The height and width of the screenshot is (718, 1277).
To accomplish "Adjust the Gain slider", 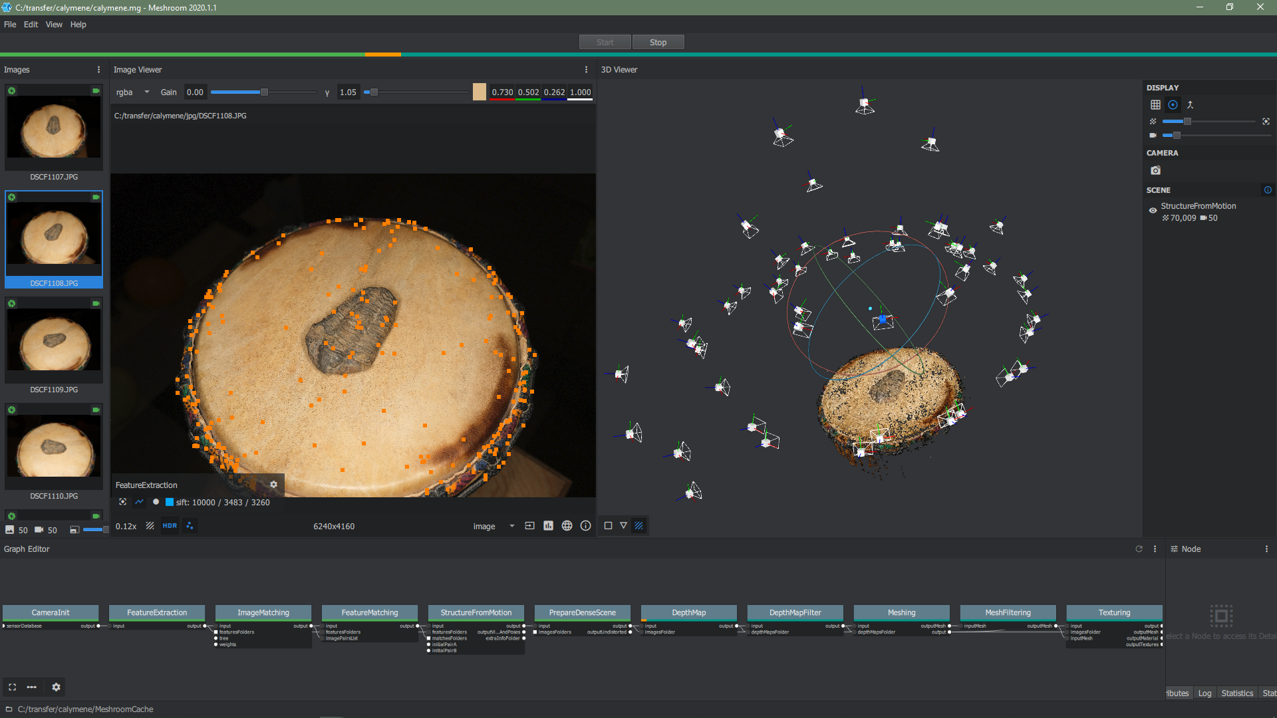I will [263, 92].
